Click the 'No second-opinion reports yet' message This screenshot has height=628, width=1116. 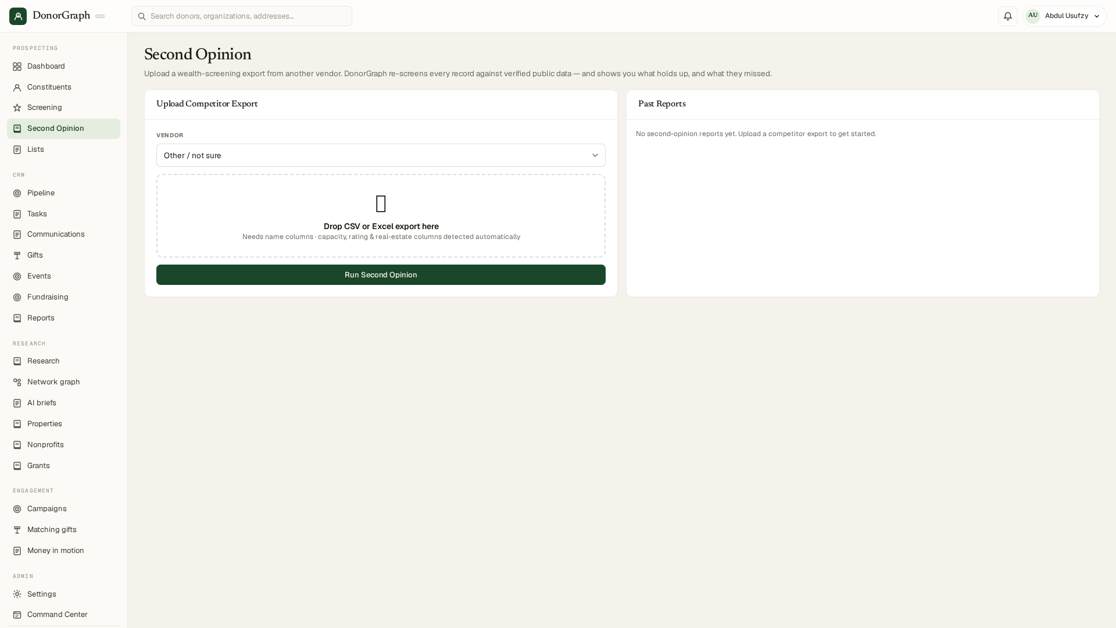click(x=756, y=134)
